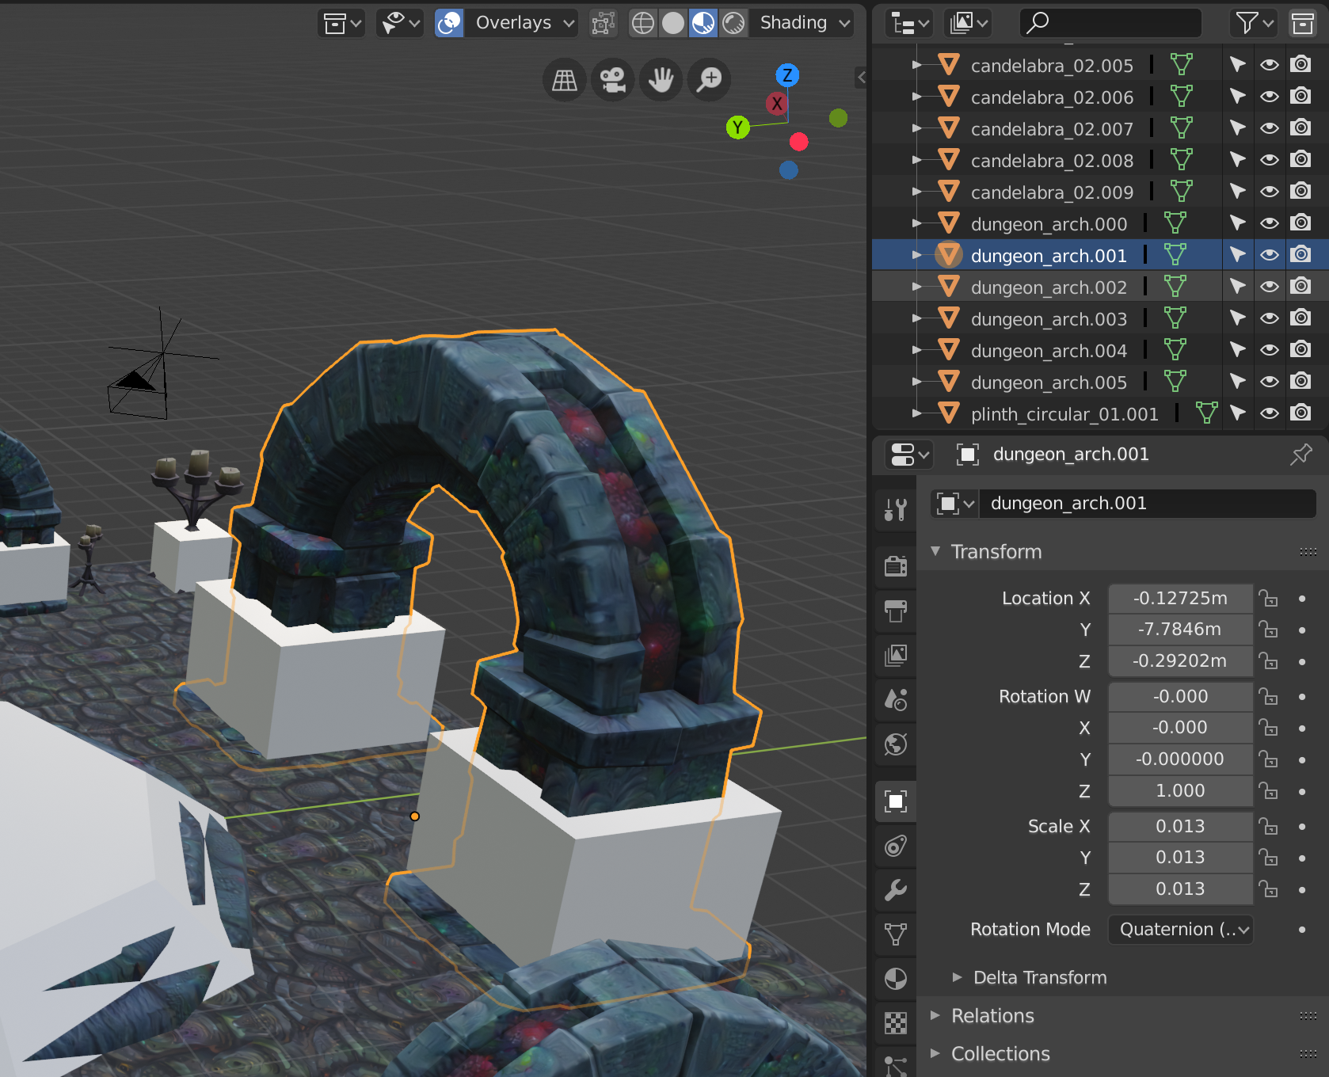The image size is (1329, 1077).
Task: Disable render visibility for candelabra_02.007
Action: click(1300, 127)
